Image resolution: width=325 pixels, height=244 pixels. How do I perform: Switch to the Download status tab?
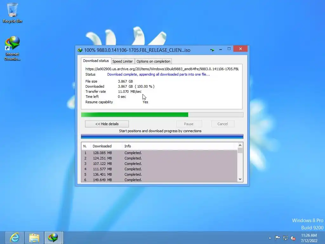click(x=96, y=61)
